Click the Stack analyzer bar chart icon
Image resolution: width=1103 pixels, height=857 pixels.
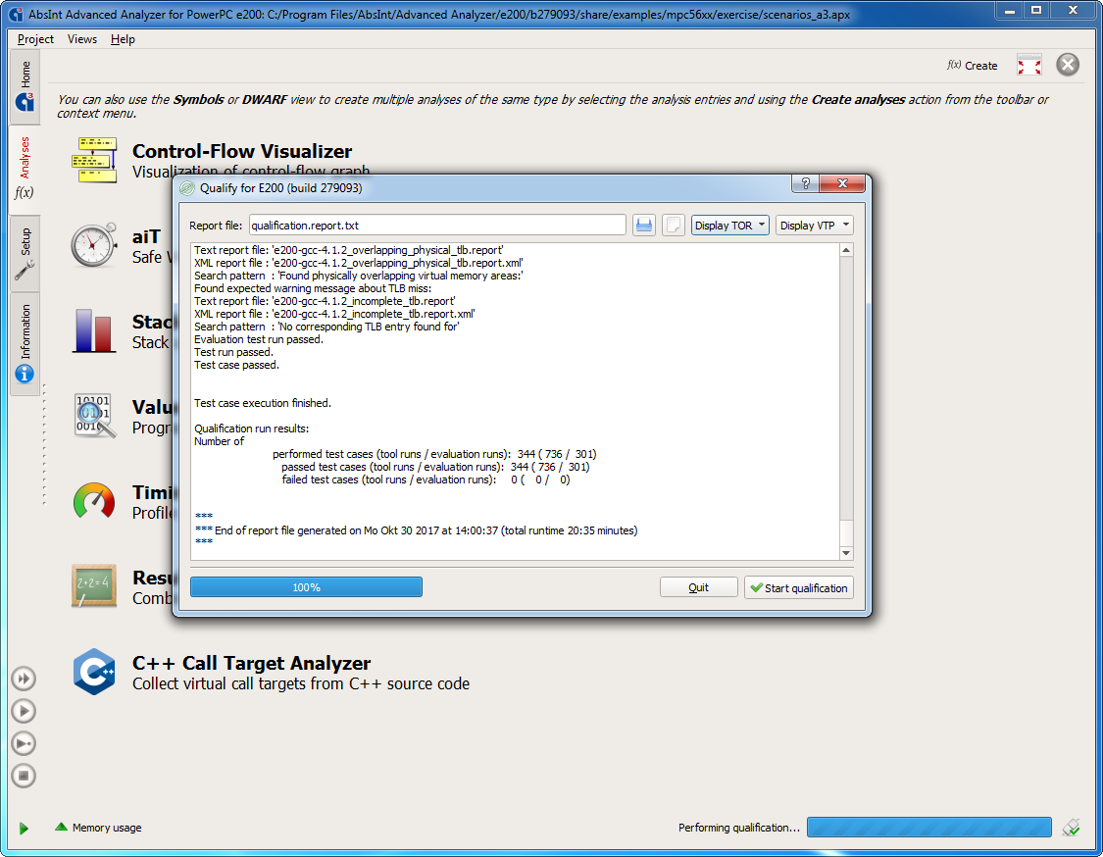(93, 330)
